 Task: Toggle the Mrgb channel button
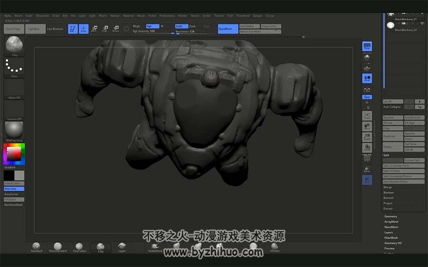tap(136, 26)
